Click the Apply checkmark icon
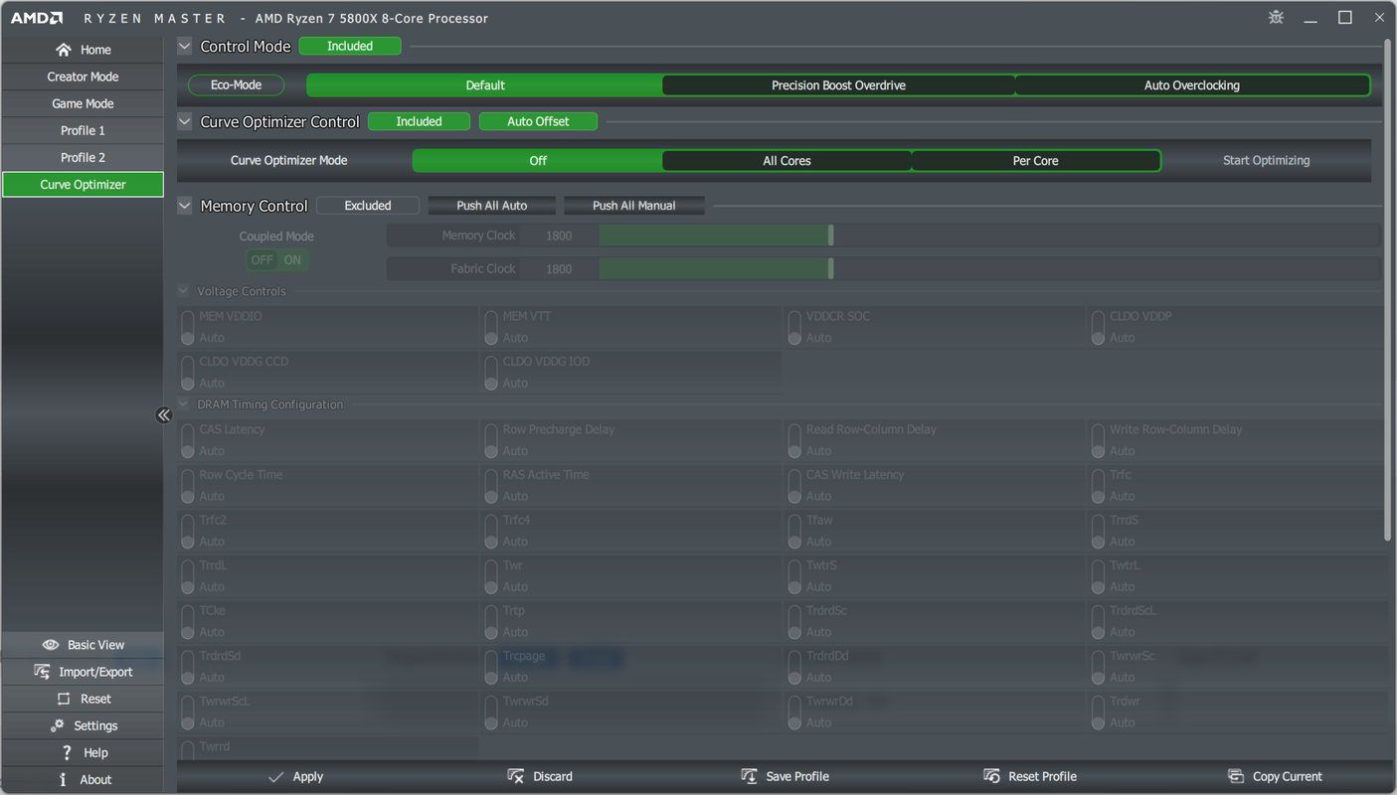The width and height of the screenshot is (1397, 795). (x=276, y=776)
